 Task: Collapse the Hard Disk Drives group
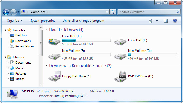point(47,30)
